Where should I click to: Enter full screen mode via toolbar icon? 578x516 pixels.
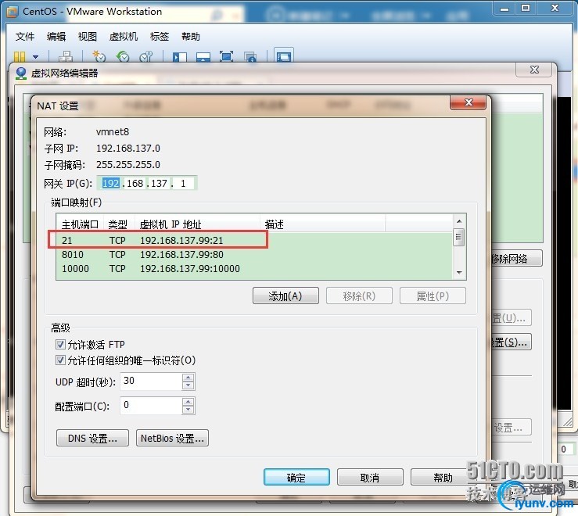pyautogui.click(x=226, y=56)
